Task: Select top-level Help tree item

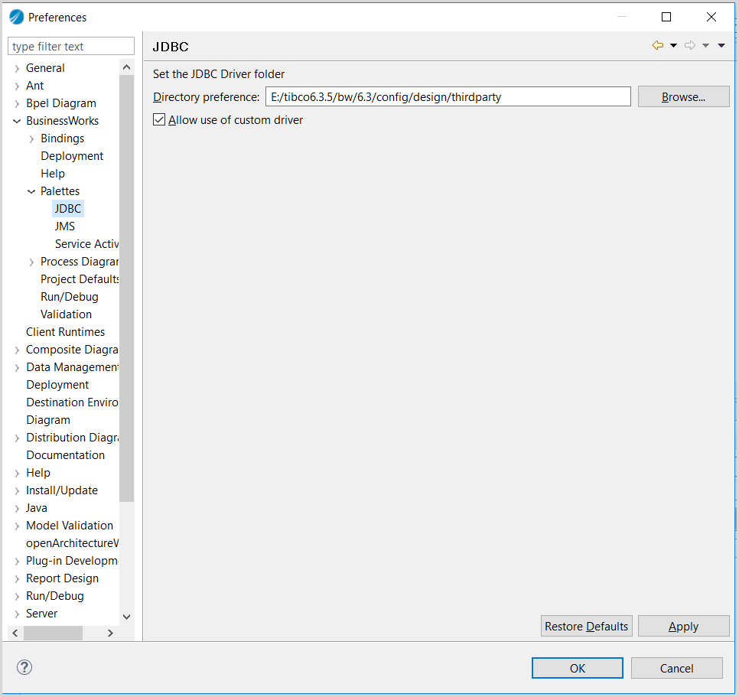Action: pos(38,473)
